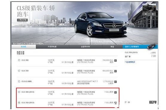The image size is (166, 110).
Task: Click the save icon beside the printer
Action: tap(126, 102)
